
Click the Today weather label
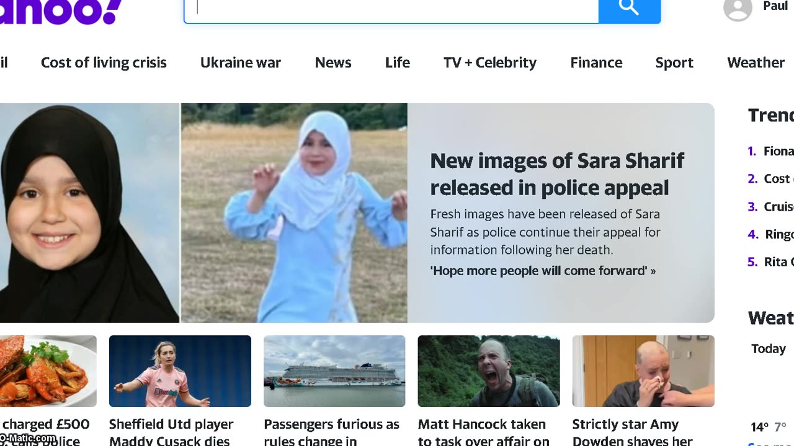coord(769,349)
